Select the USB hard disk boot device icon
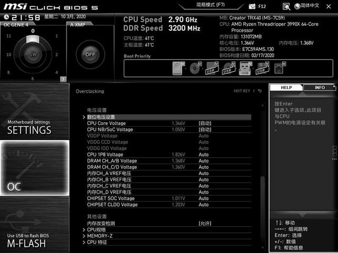Viewport: 338px width, 253px height. 212,68
